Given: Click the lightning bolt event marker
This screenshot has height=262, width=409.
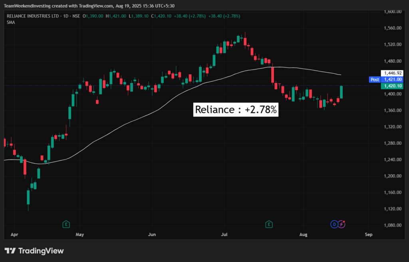Looking at the screenshot, I should pos(342,224).
